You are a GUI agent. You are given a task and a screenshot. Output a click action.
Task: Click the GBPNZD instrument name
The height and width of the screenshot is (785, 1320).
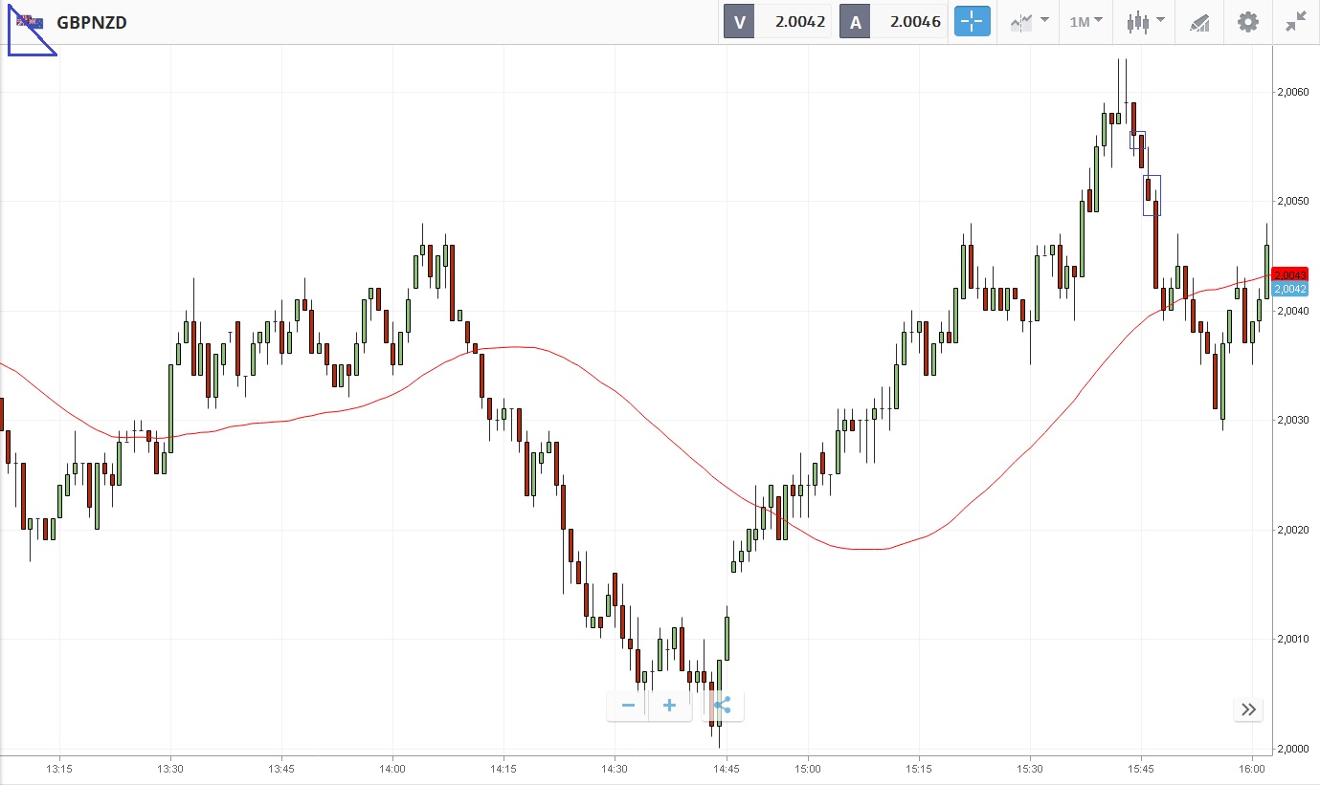point(92,22)
